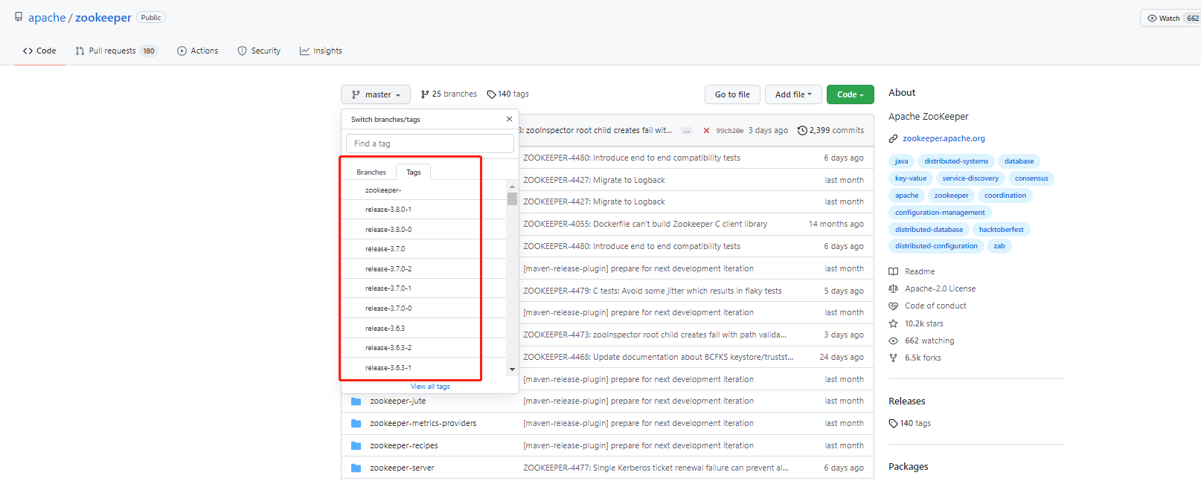Open 140 tags under Releases

click(910, 423)
